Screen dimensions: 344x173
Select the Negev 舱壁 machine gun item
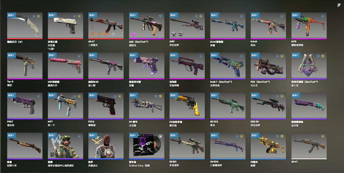point(268,146)
